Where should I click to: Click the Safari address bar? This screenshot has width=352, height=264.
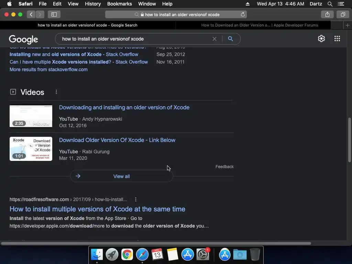176,14
